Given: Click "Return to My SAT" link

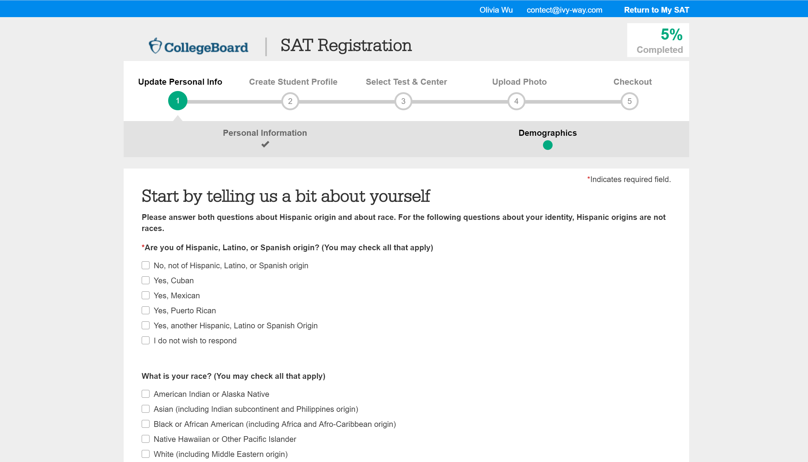Looking at the screenshot, I should point(656,10).
